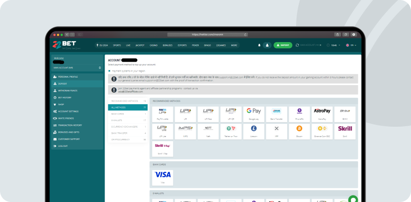Click the browser address bar

tap(207, 35)
